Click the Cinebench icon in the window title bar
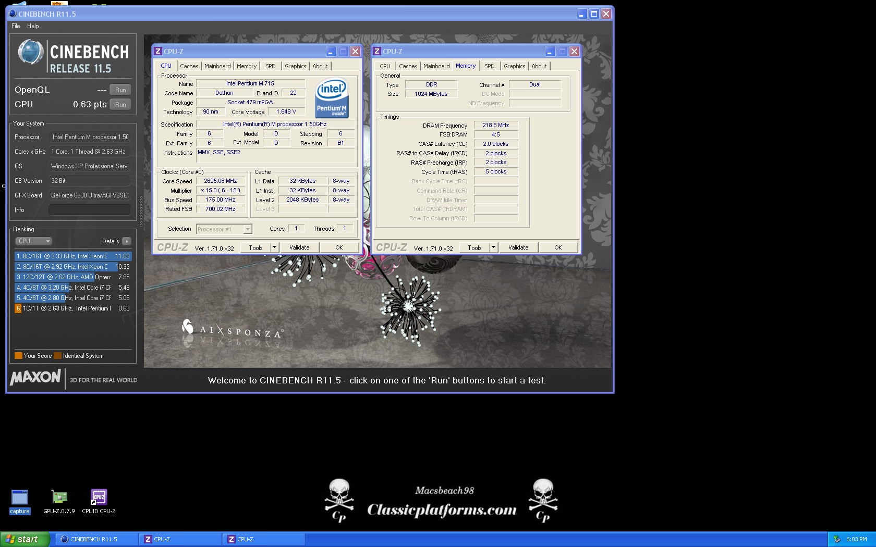 (13, 14)
